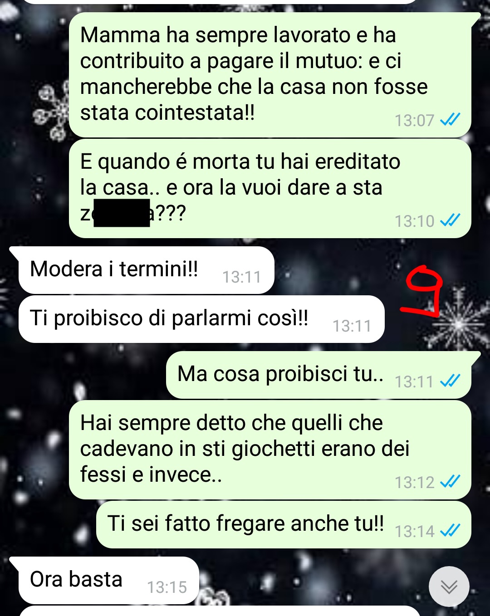Tap read ticks on 'Ti sei fatto fregare' message
The image size is (490, 616).
click(x=450, y=531)
